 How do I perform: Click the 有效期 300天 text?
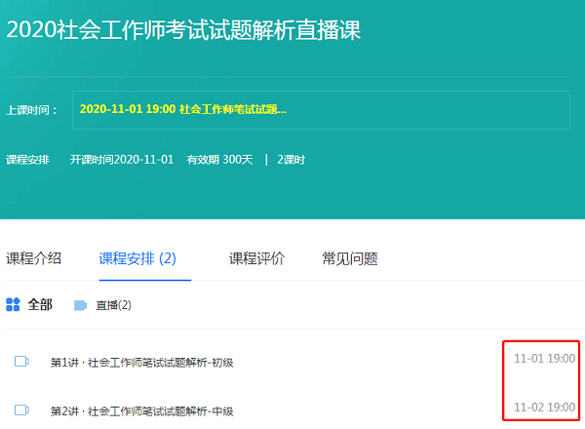pyautogui.click(x=219, y=160)
